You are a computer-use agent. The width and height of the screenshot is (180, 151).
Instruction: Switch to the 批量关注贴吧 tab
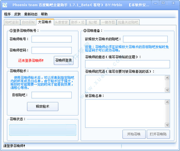(128, 22)
